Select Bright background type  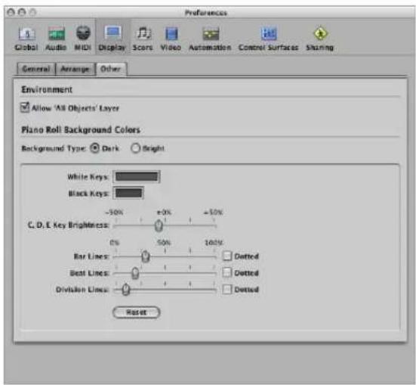[x=135, y=148]
